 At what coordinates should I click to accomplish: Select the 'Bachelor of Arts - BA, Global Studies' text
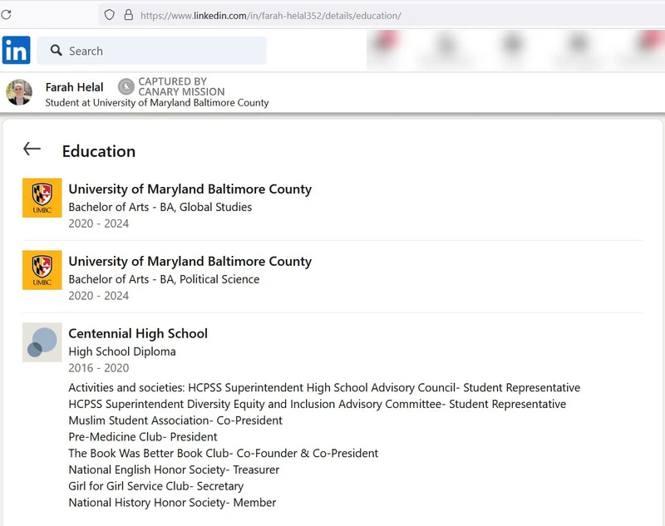coord(160,207)
